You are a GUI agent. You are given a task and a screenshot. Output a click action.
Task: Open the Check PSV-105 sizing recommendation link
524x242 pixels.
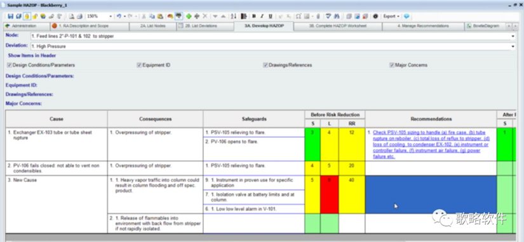[431, 144]
